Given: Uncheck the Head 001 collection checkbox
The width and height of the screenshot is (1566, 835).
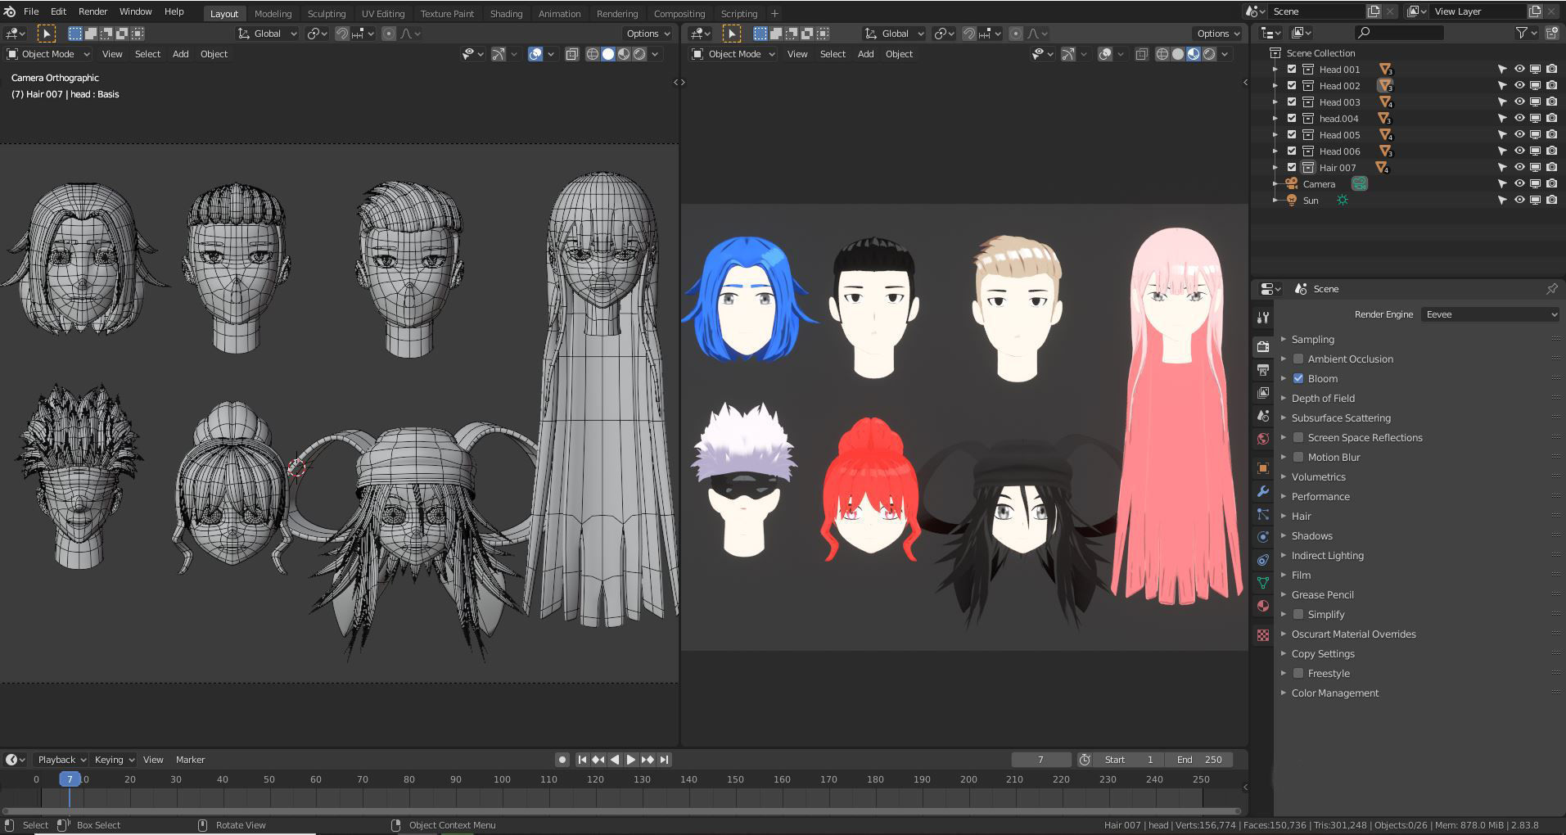Looking at the screenshot, I should (1292, 70).
